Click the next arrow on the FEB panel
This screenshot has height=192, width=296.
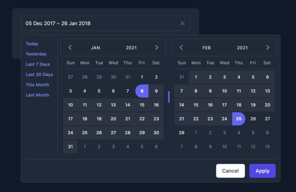click(x=268, y=47)
